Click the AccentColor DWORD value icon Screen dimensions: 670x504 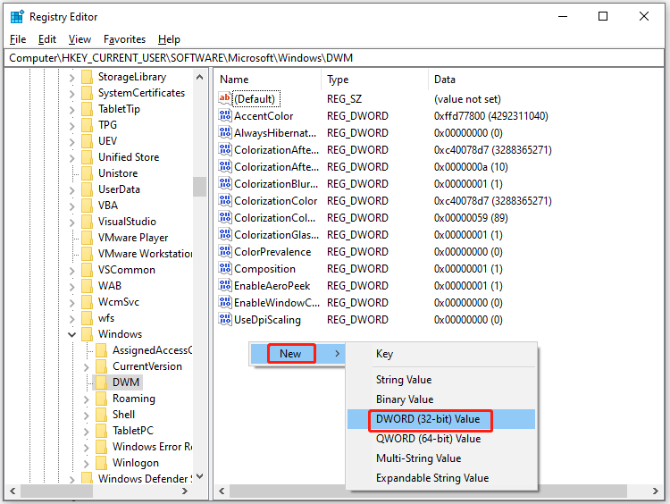(x=225, y=115)
